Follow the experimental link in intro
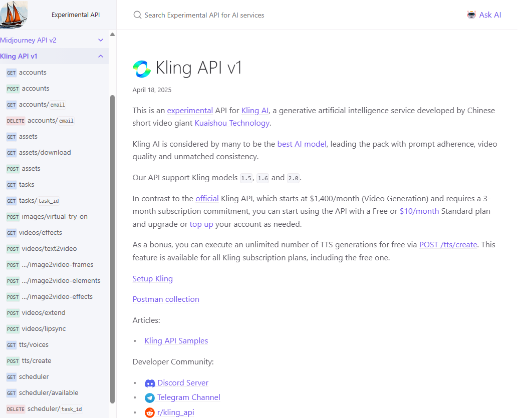The height and width of the screenshot is (418, 519). pos(190,111)
